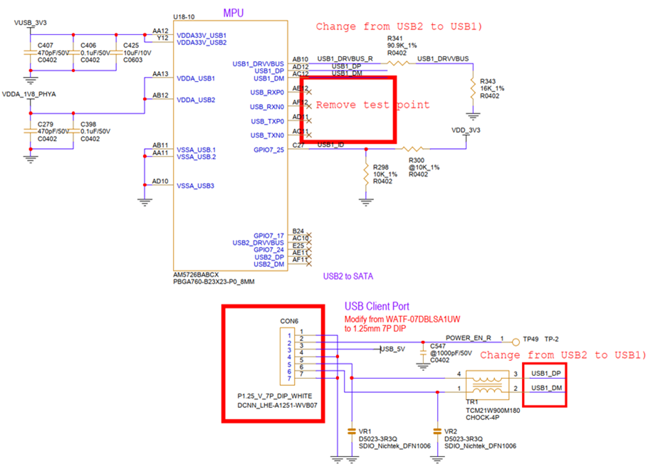Select the VR1 varistor symbol
The width and height of the screenshot is (653, 472).
click(x=352, y=431)
